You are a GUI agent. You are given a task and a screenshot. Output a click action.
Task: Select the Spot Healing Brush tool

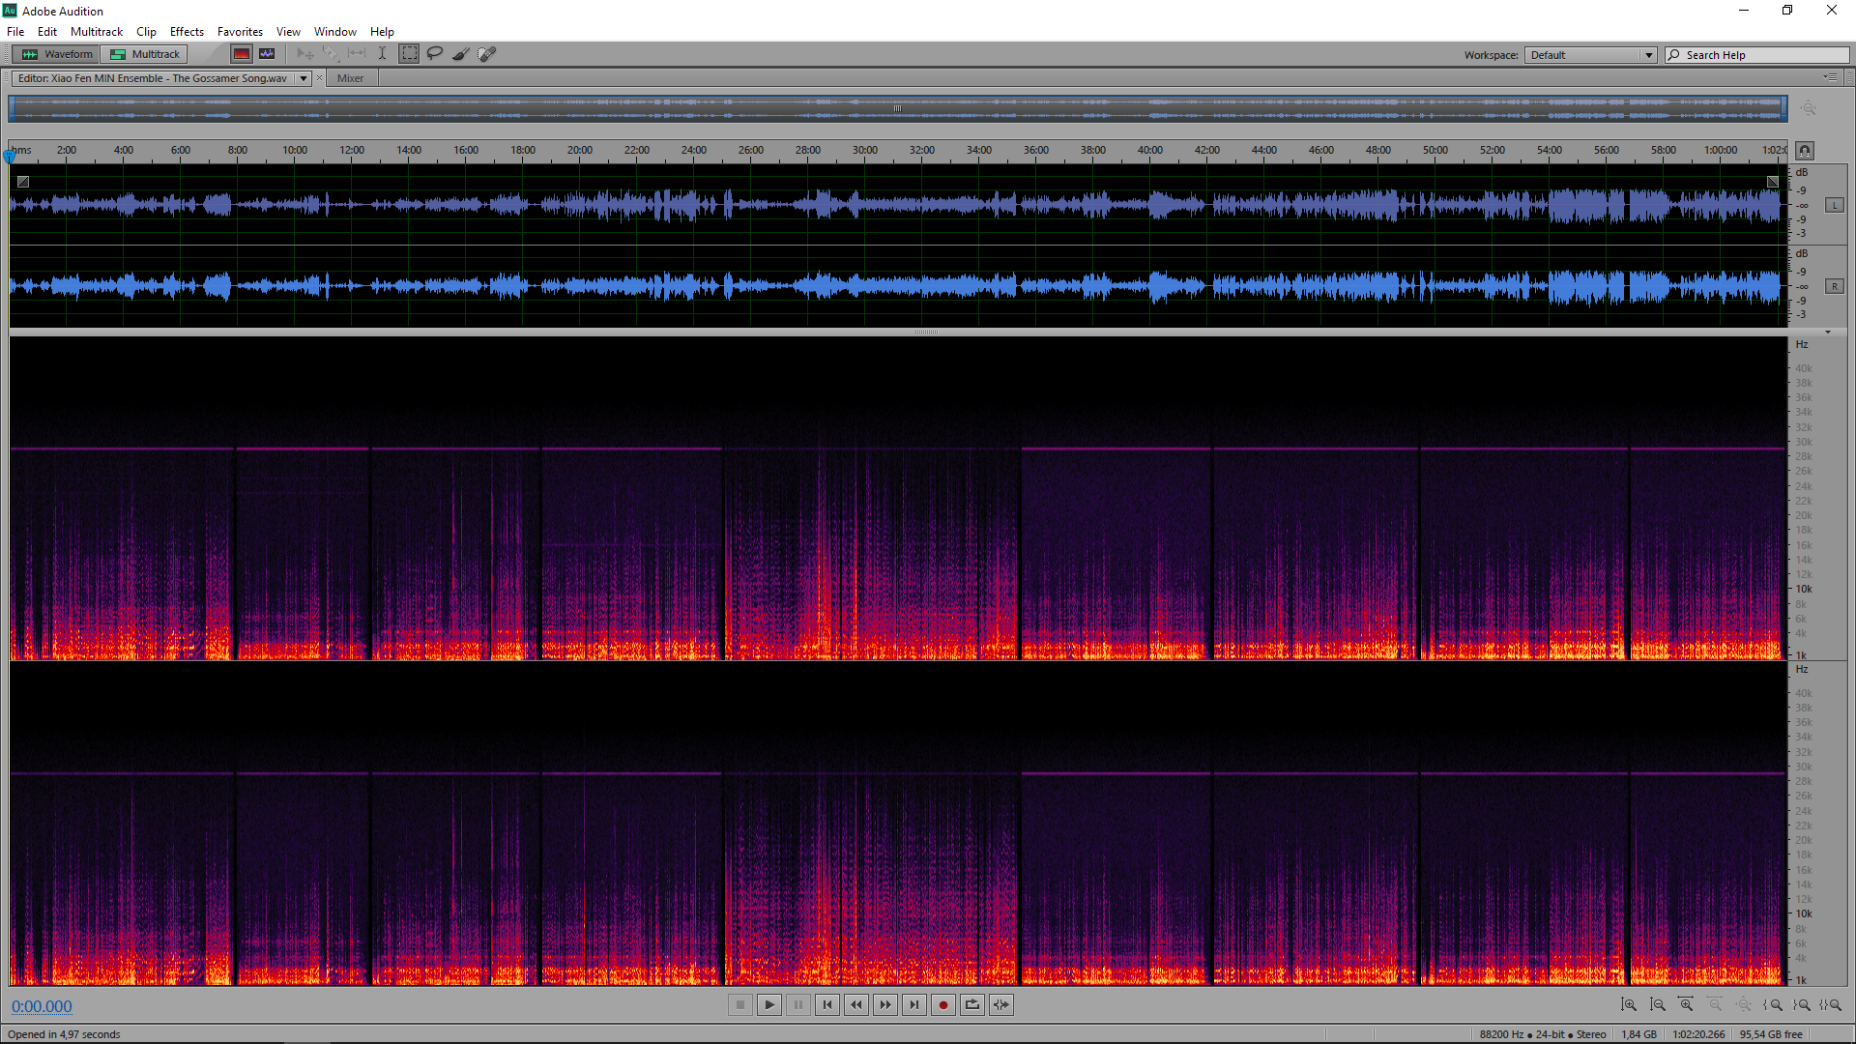coord(487,54)
